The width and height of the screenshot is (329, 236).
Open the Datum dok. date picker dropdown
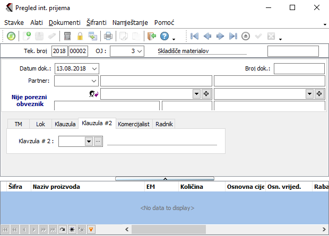tap(94, 68)
